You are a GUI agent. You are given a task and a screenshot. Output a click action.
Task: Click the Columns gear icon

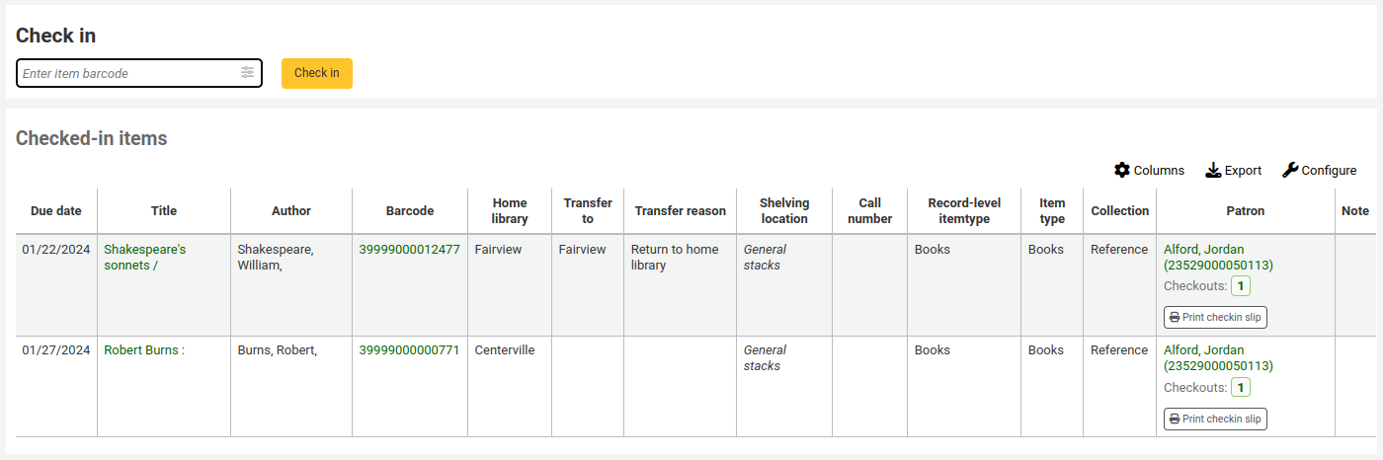point(1122,170)
